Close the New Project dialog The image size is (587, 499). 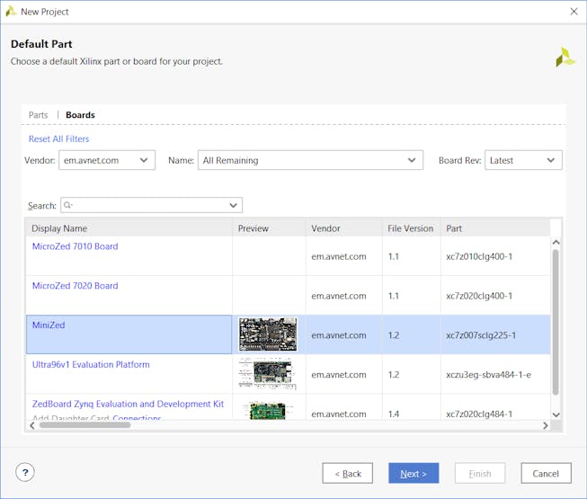pyautogui.click(x=574, y=12)
